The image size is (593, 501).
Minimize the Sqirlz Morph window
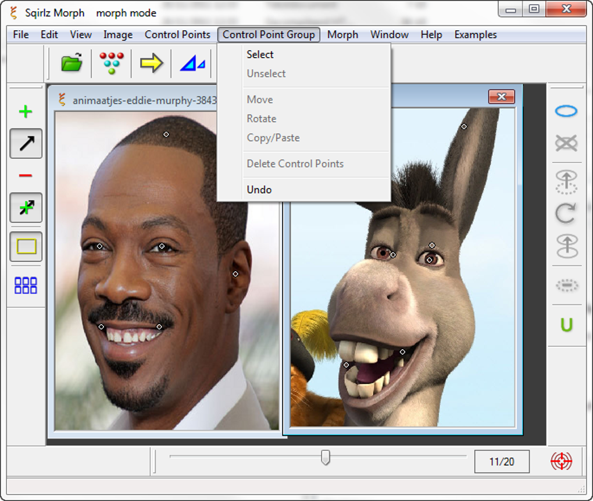tap(510, 9)
